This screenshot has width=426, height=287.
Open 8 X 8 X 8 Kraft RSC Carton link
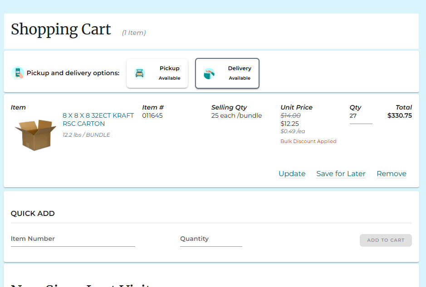(98, 120)
